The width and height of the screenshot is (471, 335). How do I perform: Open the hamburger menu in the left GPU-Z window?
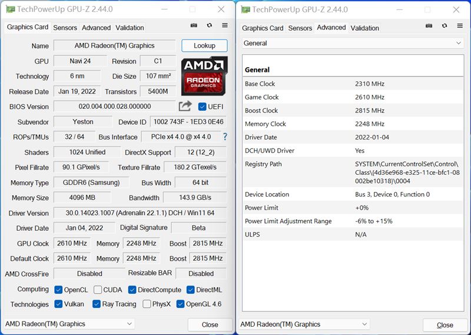[225, 26]
